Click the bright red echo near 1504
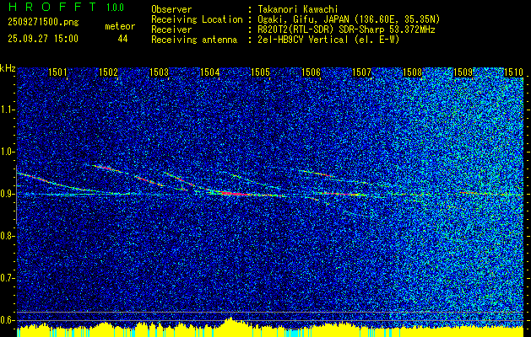Image resolution: width=531 pixels, height=337 pixels. 234,194
